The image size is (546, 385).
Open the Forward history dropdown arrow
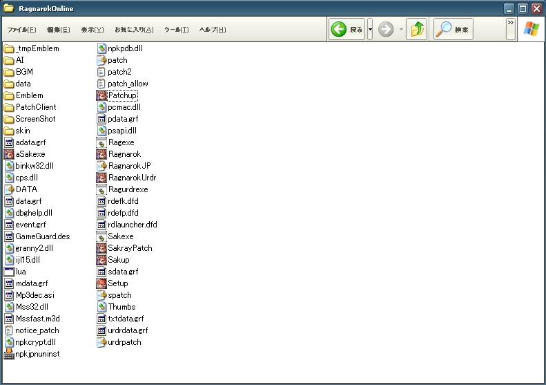(401, 29)
